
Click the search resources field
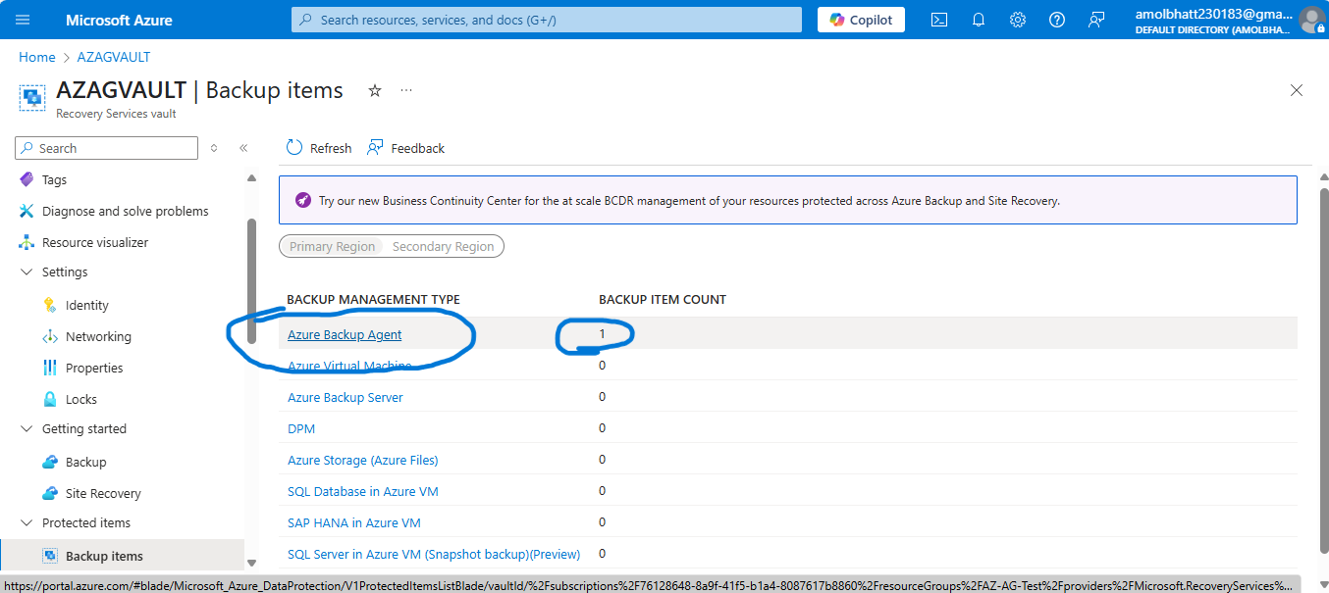pos(546,19)
